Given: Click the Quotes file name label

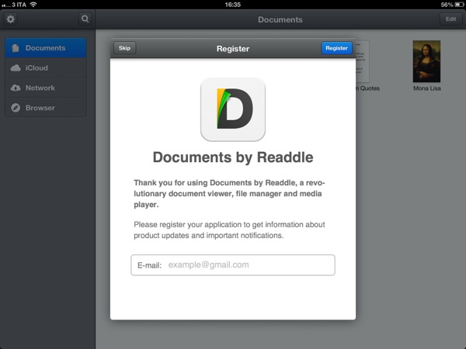Looking at the screenshot, I should click(x=367, y=88).
